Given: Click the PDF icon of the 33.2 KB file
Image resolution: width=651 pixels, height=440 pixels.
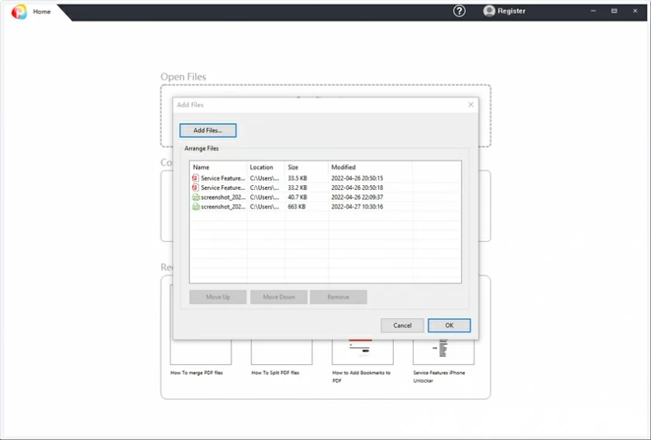Looking at the screenshot, I should pyautogui.click(x=195, y=187).
